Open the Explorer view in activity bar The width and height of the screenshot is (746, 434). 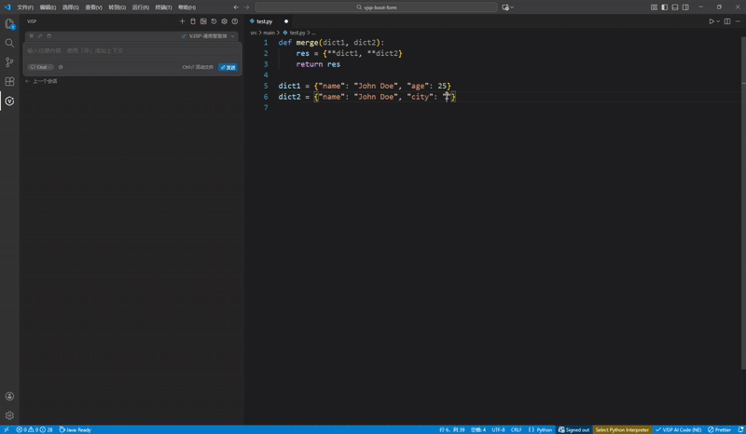tap(9, 23)
